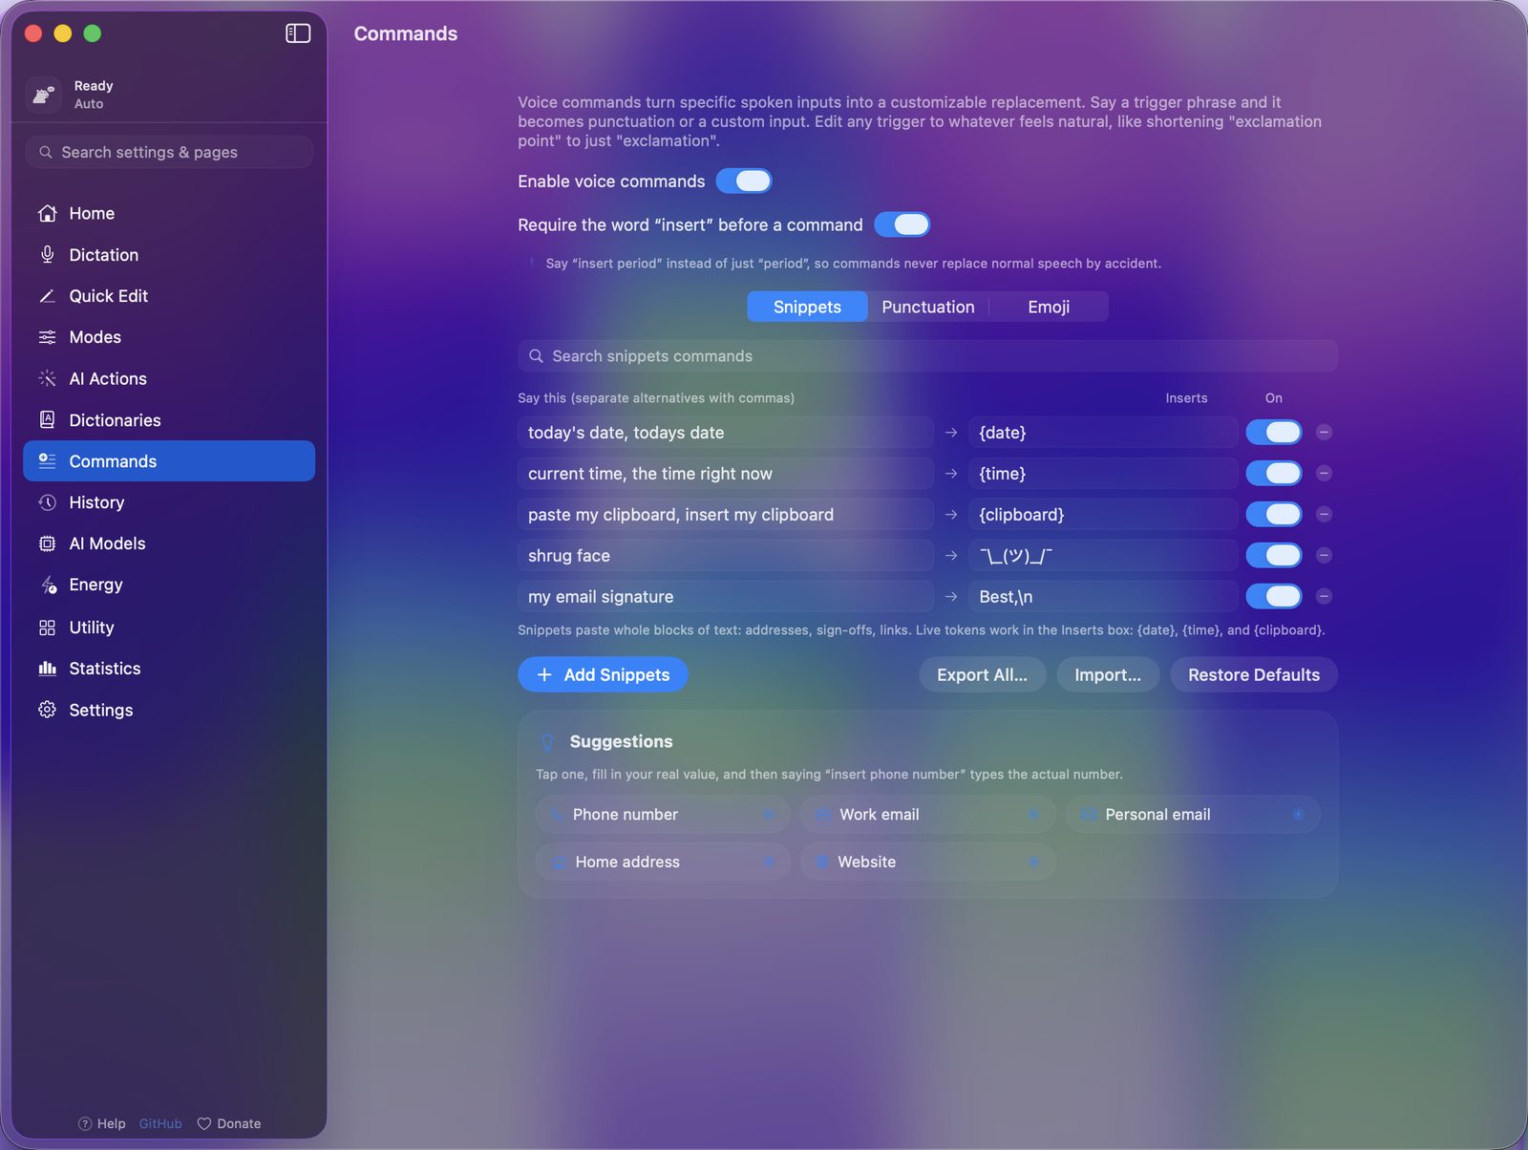Viewport: 1528px width, 1150px height.
Task: Remove the current time snippet row
Action: pos(1324,473)
